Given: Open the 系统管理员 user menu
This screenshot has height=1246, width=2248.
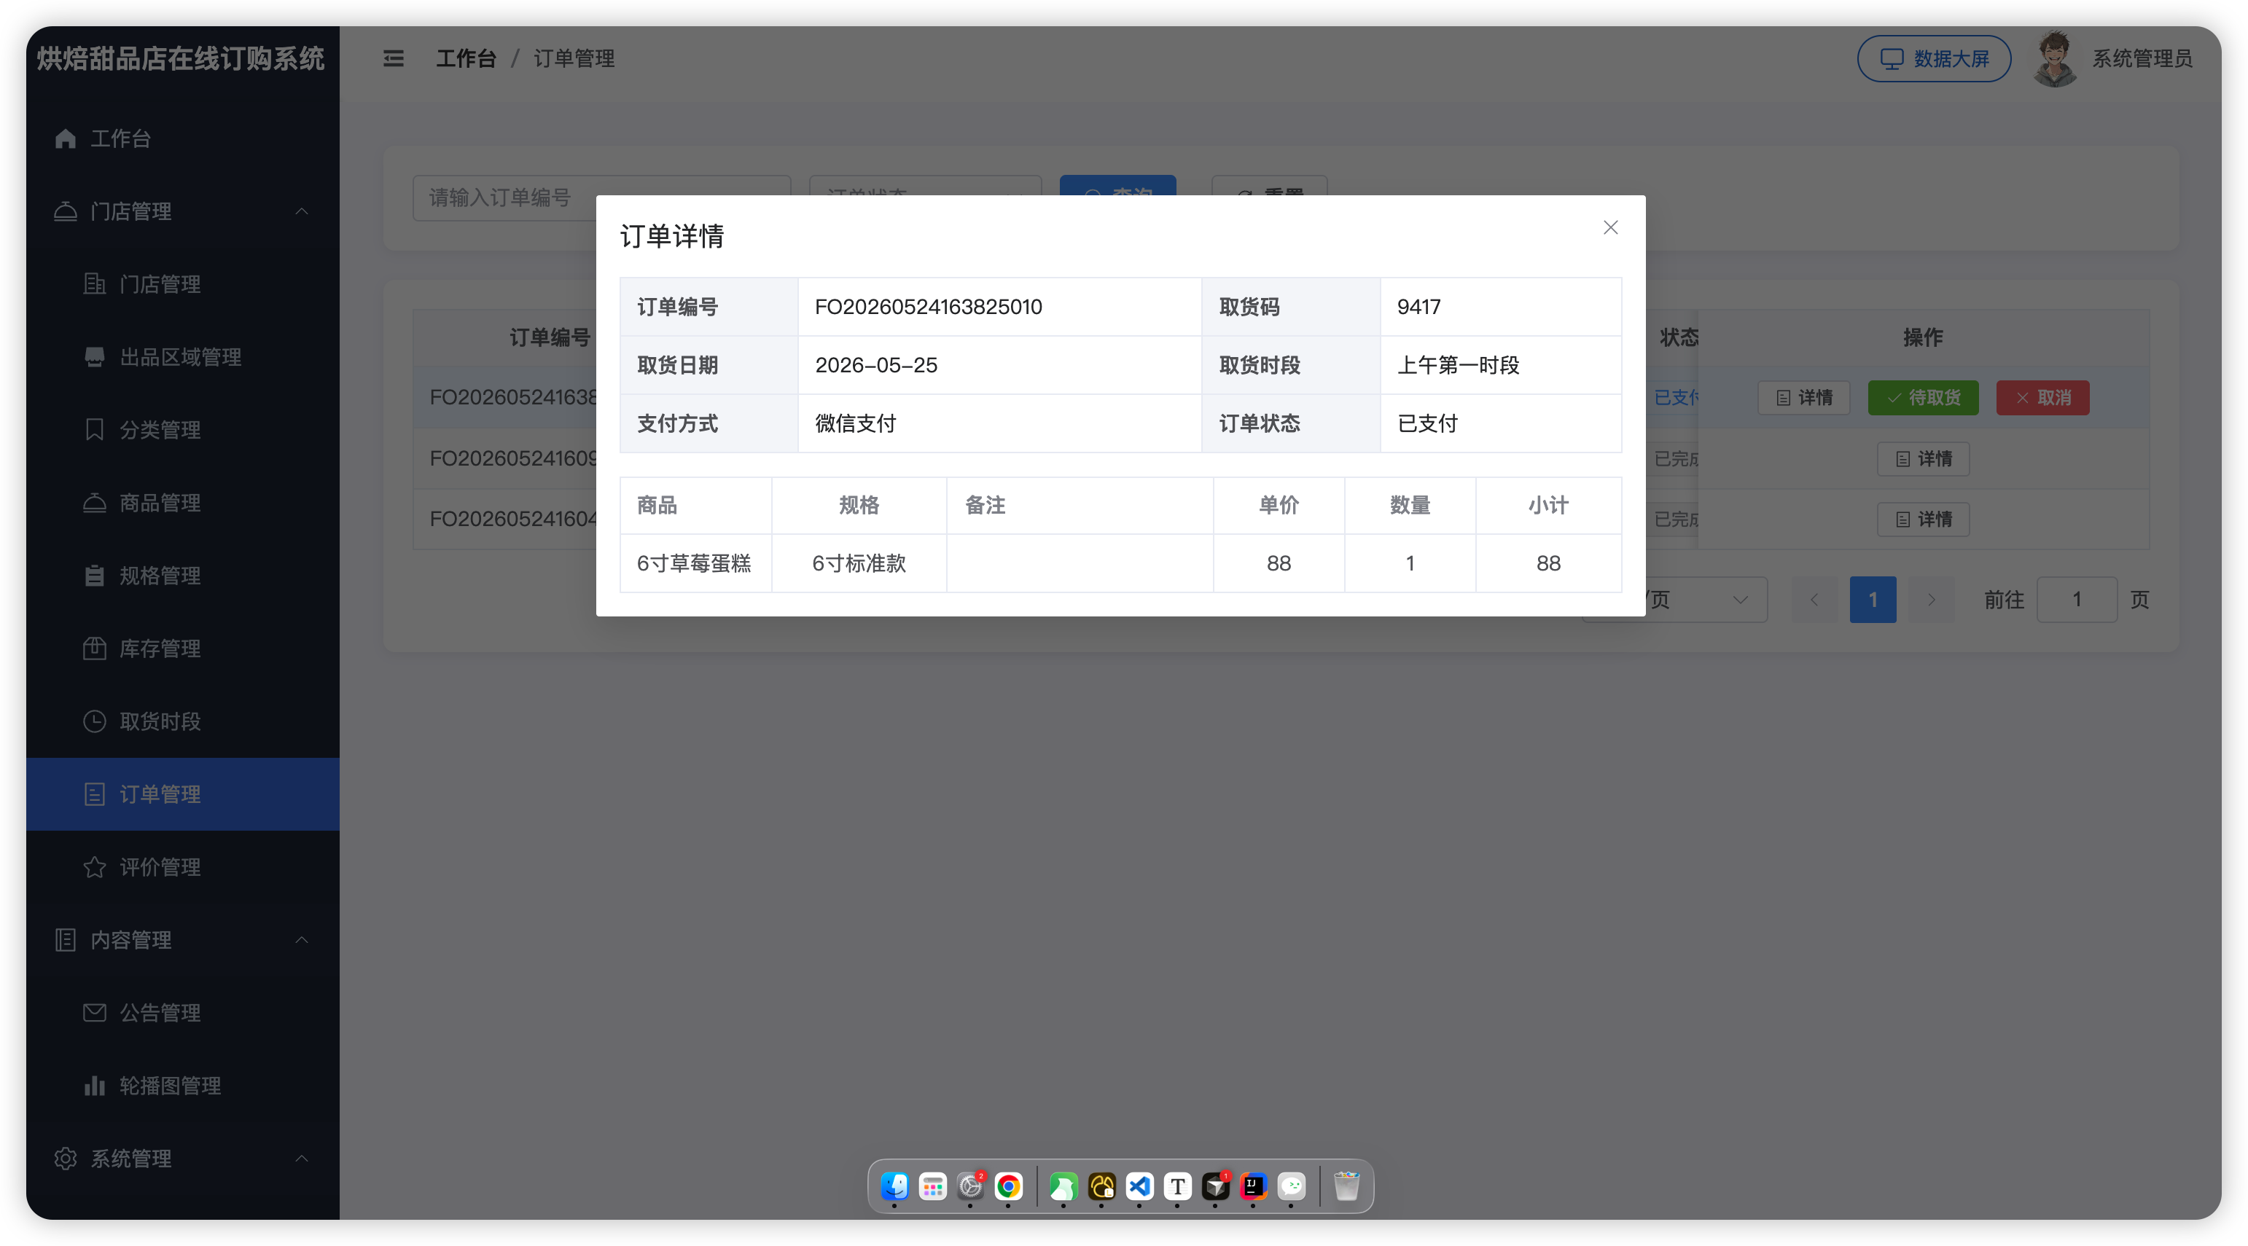Looking at the screenshot, I should (x=2142, y=58).
